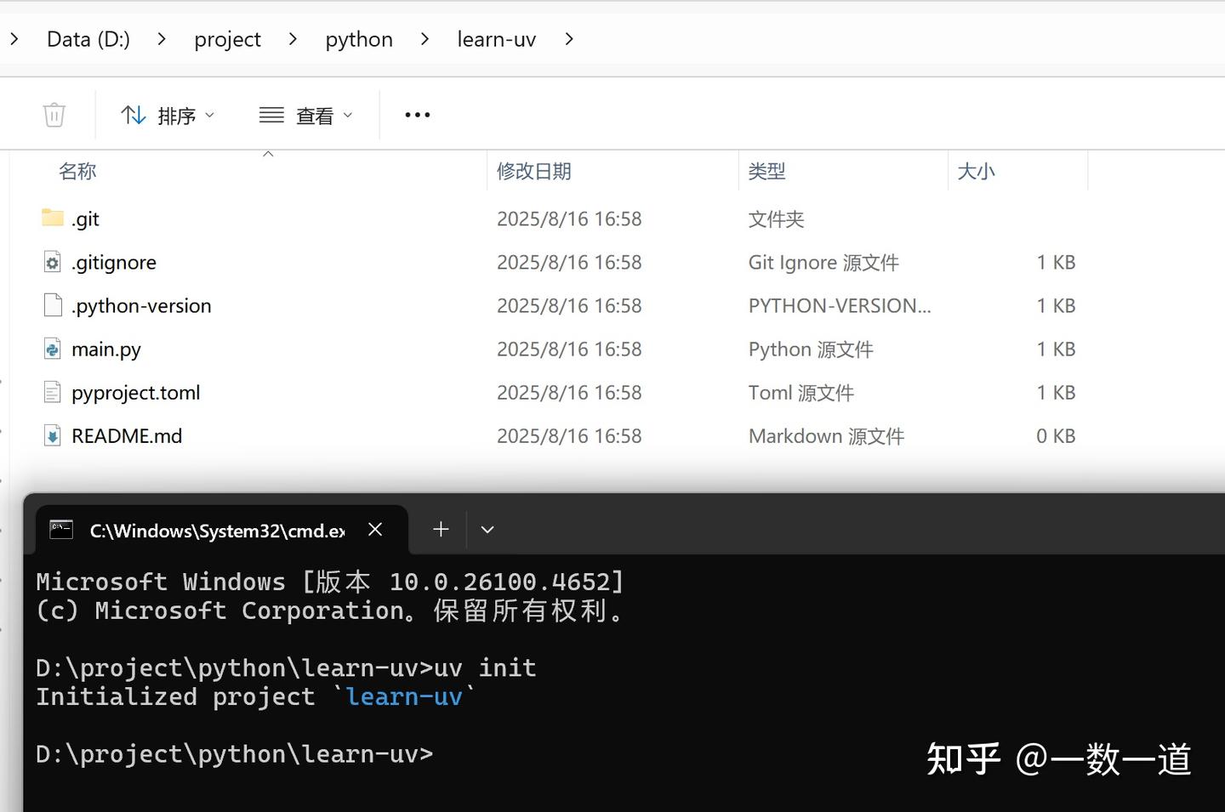This screenshot has height=812, width=1225.
Task: Open a new terminal tab with the plus icon
Action: pyautogui.click(x=440, y=529)
